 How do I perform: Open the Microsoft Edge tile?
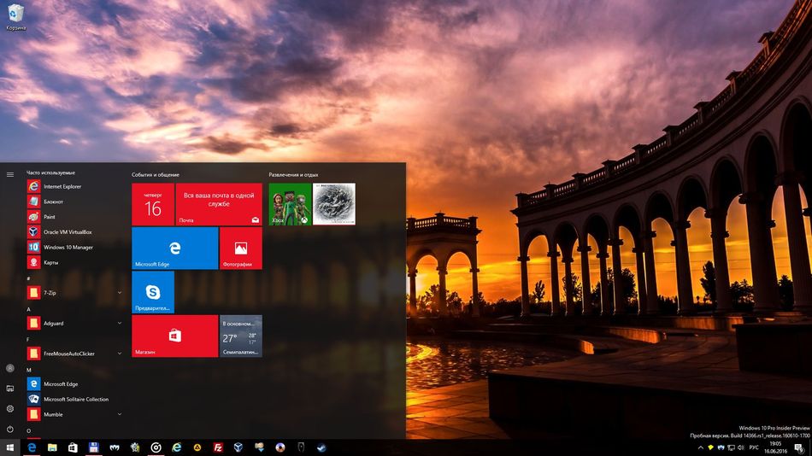click(175, 248)
